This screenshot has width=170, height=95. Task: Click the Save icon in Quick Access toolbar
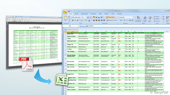[69, 11]
